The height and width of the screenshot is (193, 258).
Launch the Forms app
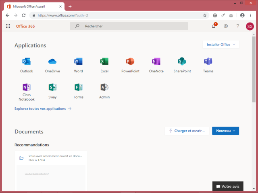[x=78, y=87]
